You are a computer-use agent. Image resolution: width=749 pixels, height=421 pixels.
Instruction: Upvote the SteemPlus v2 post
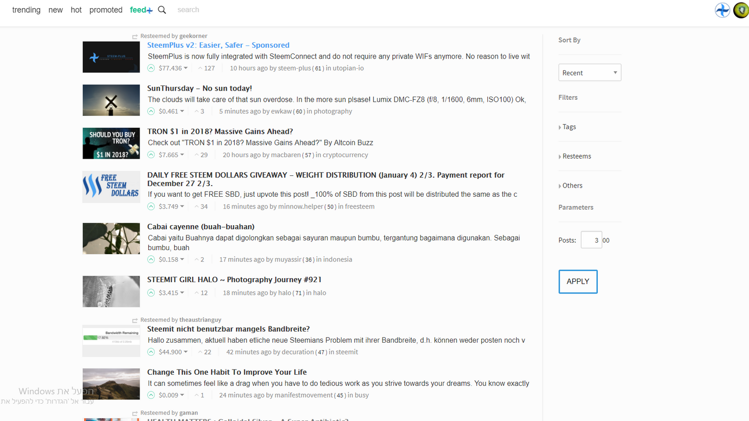point(151,68)
